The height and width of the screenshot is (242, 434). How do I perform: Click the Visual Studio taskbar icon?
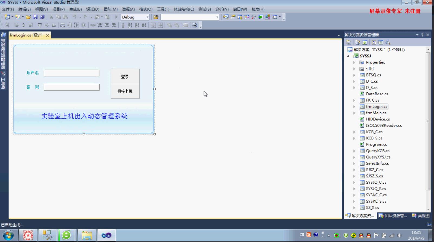(x=107, y=235)
